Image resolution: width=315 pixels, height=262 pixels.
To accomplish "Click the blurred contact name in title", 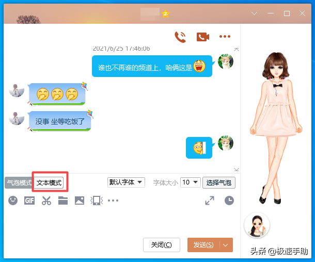I will click(x=150, y=14).
